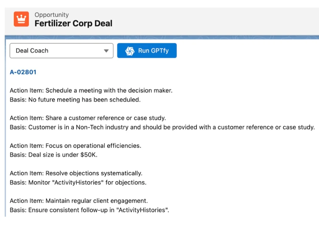Select the Opportunity label in the header

pyautogui.click(x=51, y=14)
